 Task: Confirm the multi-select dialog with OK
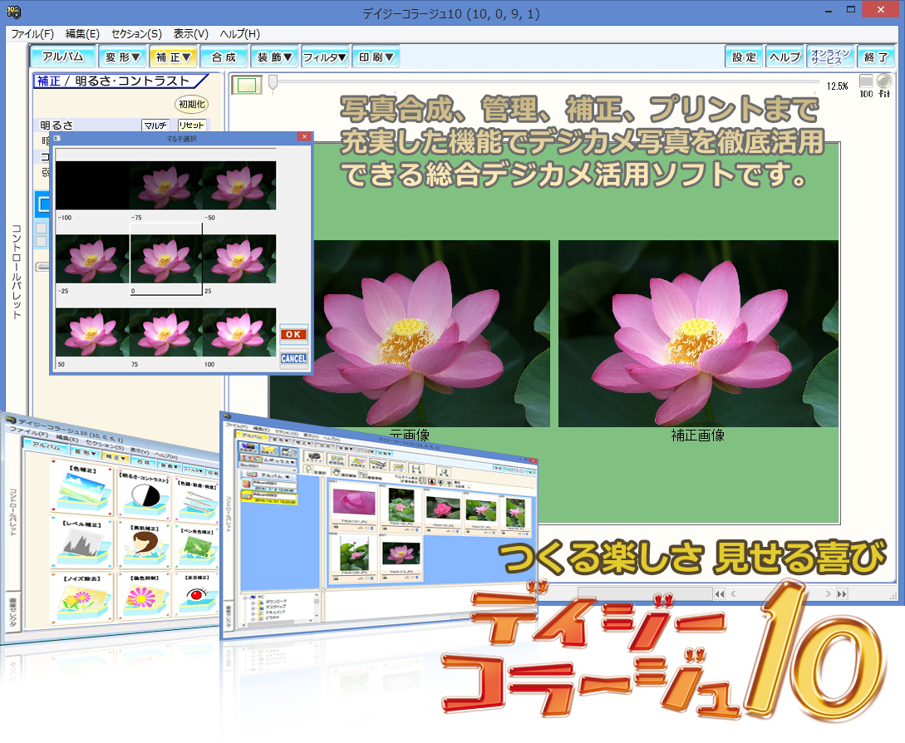[293, 334]
